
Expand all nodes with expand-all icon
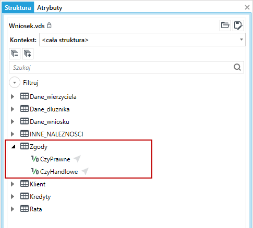[28, 54]
